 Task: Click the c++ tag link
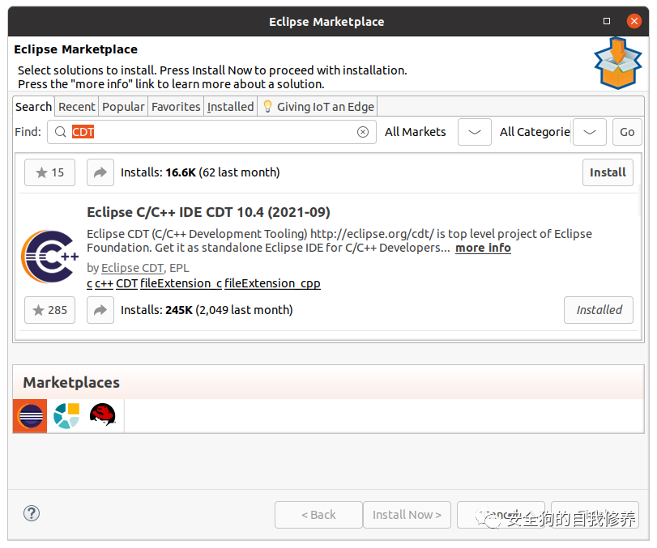[104, 283]
